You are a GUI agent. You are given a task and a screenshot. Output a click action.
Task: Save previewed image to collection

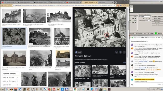pyautogui.click(x=120, y=52)
